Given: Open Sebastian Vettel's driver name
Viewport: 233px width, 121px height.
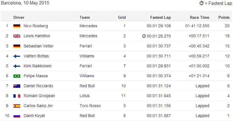Looking at the screenshot, I should (38, 46).
